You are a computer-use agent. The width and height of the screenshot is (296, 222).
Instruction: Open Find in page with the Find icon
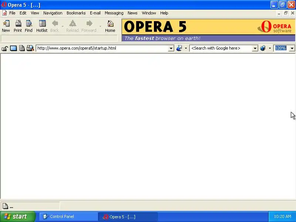pos(29,26)
